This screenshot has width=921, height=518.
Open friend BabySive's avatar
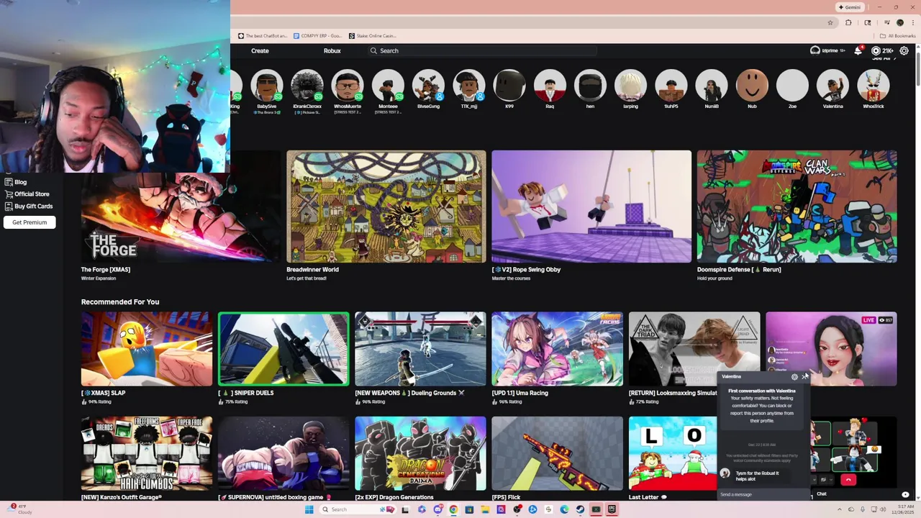[x=266, y=85]
